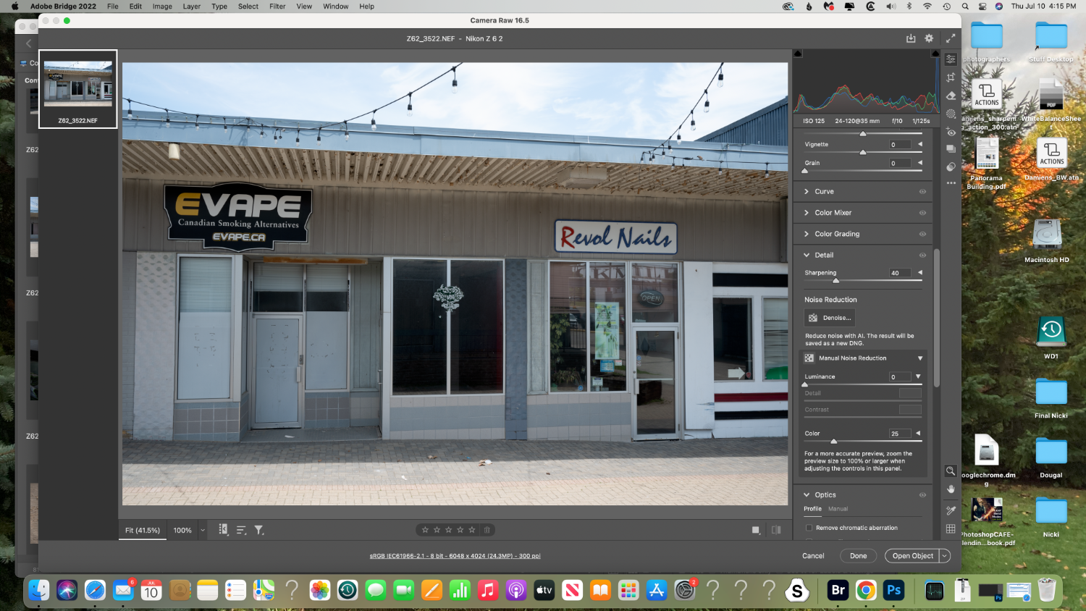Select the Crop and Rotate tool
Screen dimensions: 1086x611
[951, 77]
